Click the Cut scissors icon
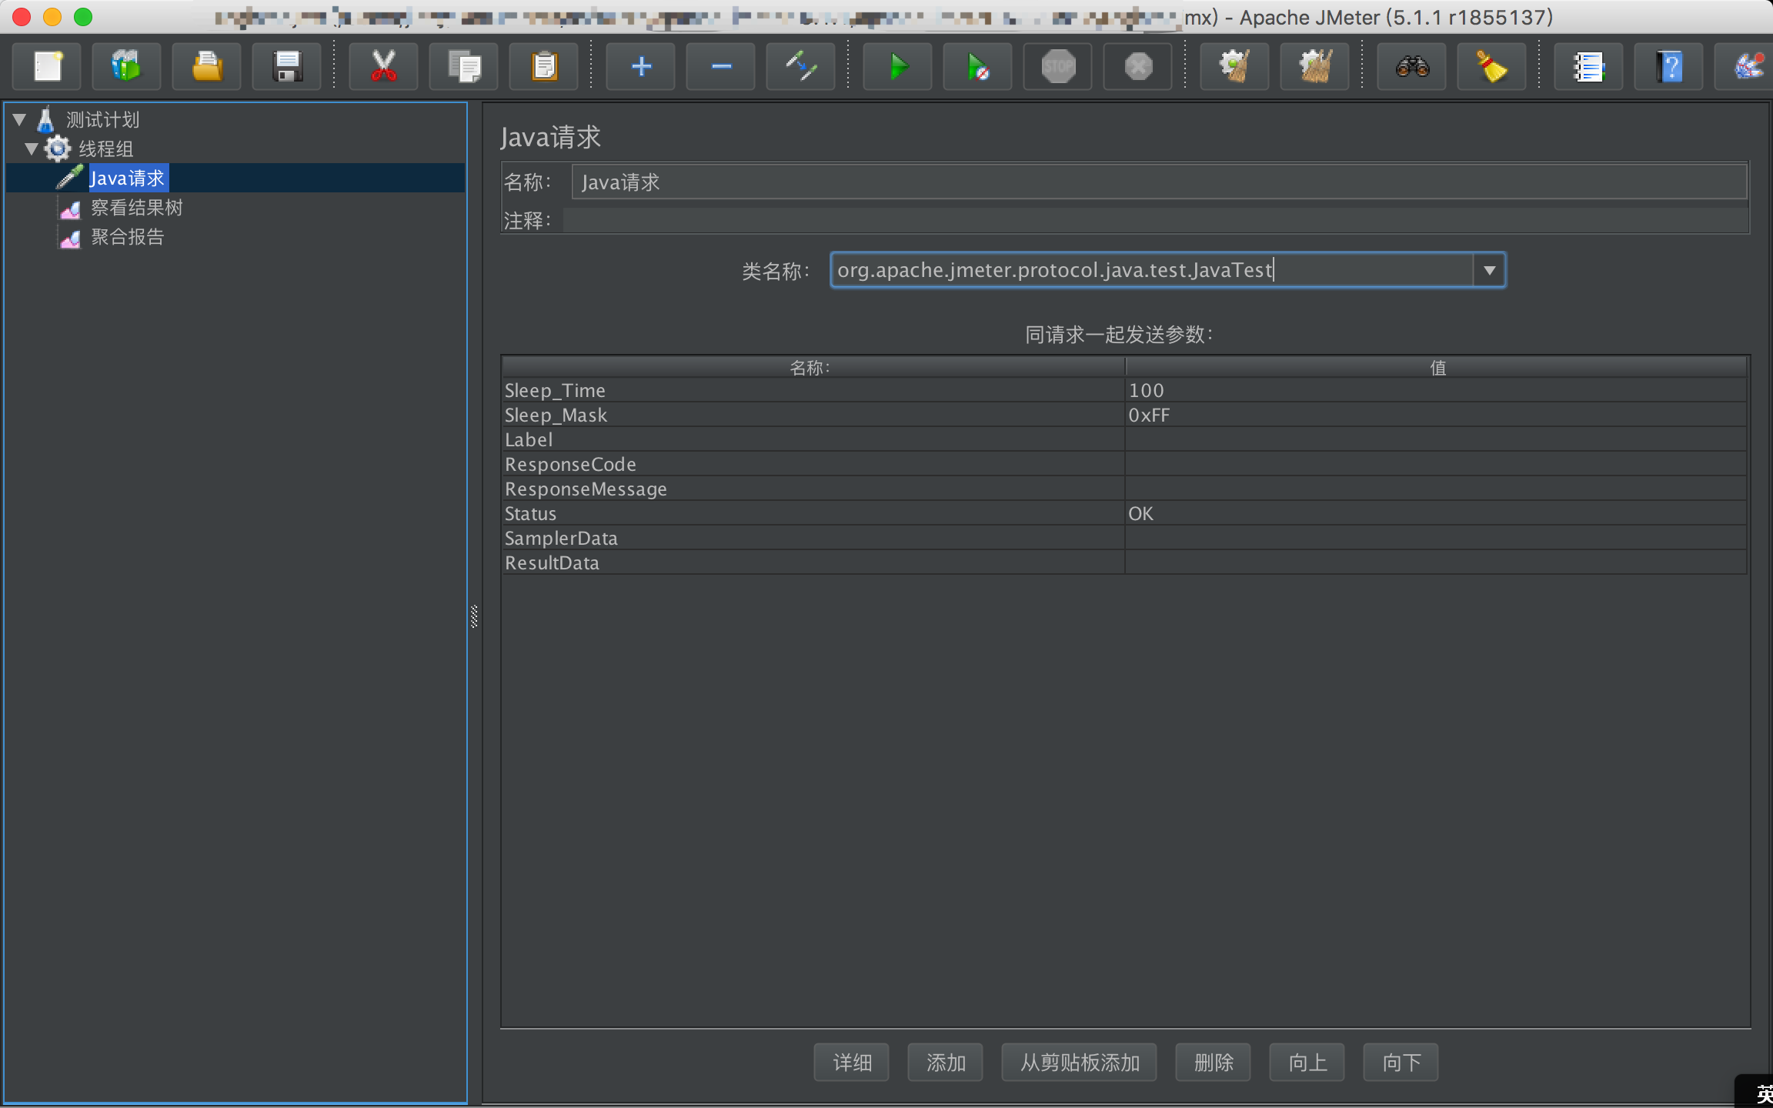Image resolution: width=1773 pixels, height=1108 pixels. (383, 67)
